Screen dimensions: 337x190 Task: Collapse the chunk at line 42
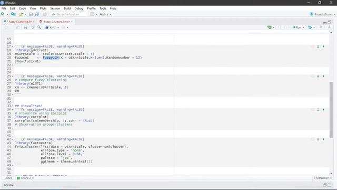[x=13, y=139]
